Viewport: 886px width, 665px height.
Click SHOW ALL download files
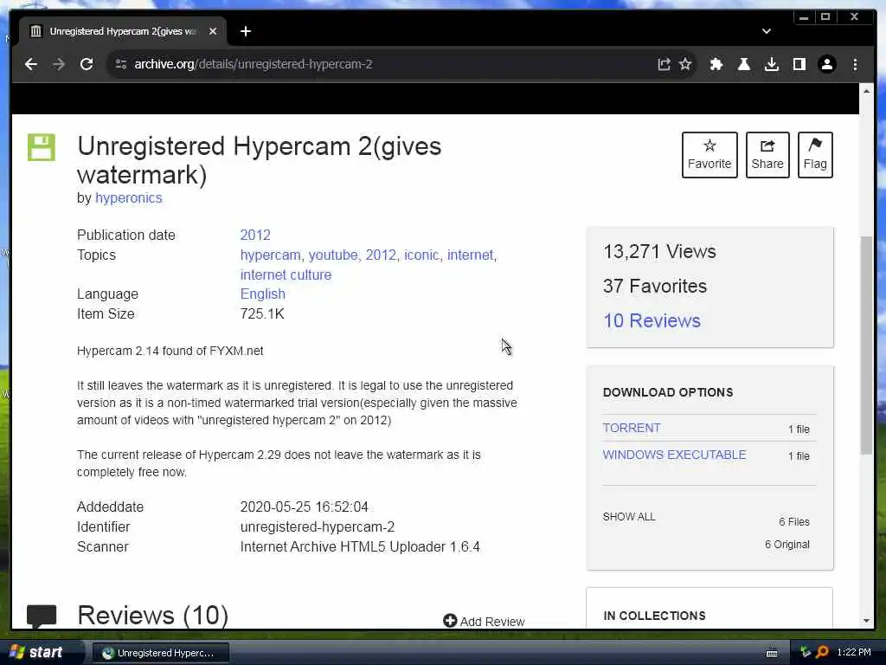[629, 517]
